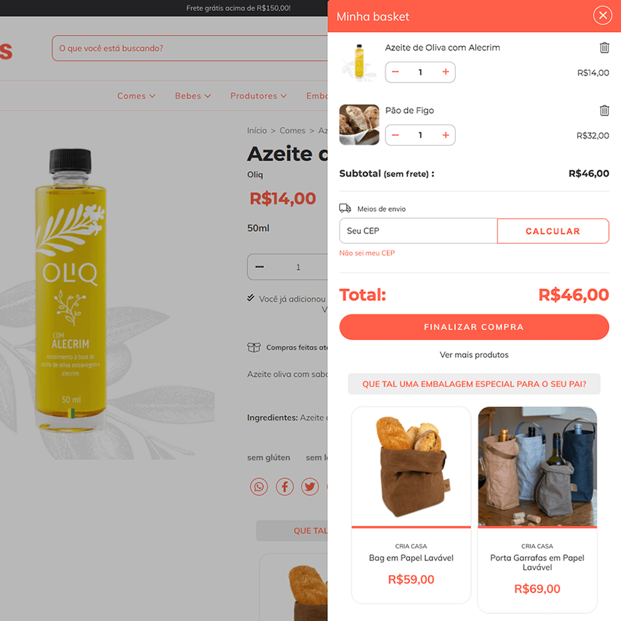Click the Seu CEP input field
This screenshot has width=621, height=621.
[418, 231]
